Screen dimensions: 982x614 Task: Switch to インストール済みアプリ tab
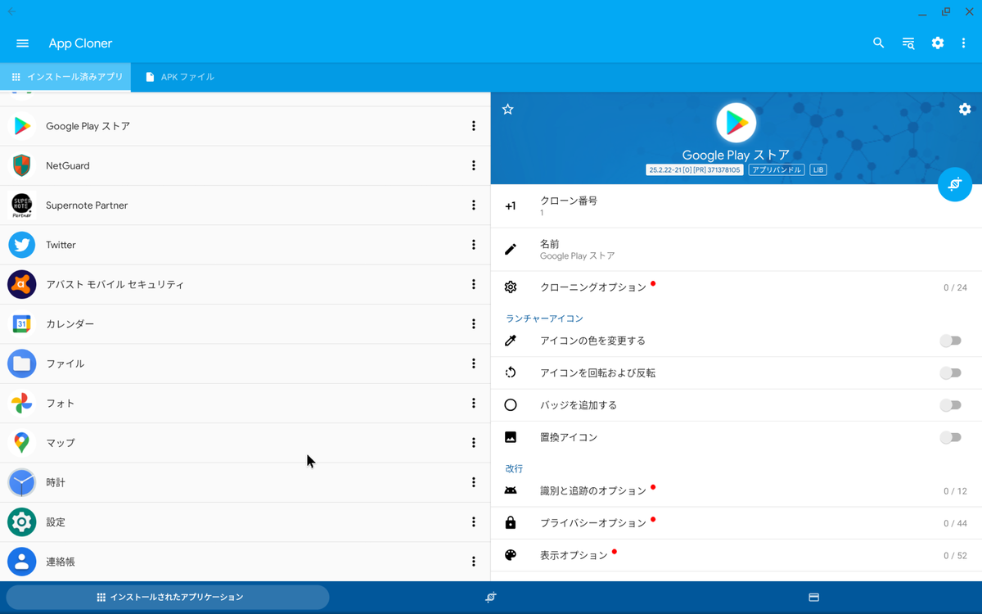65,77
